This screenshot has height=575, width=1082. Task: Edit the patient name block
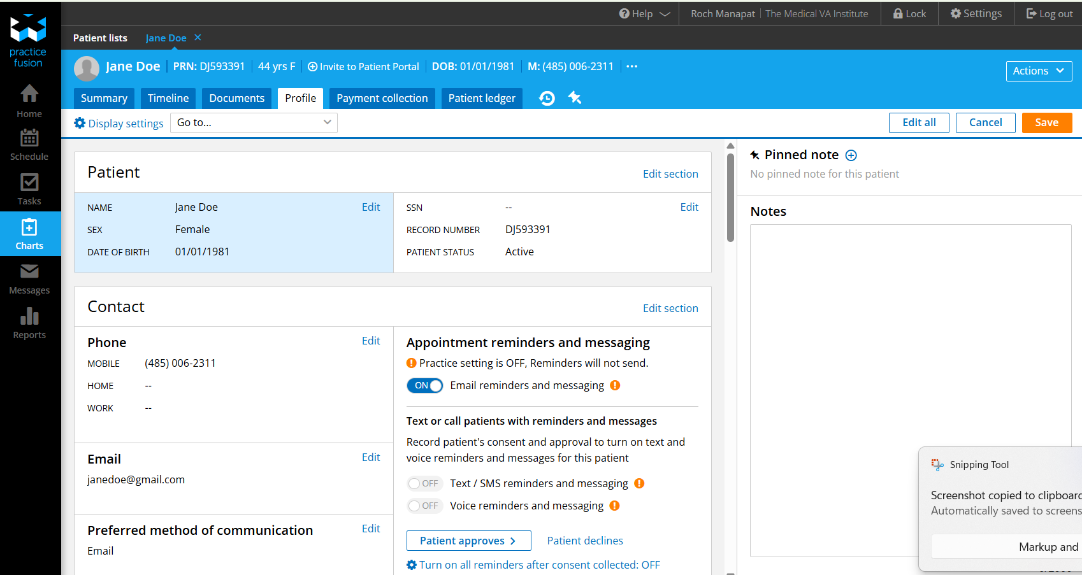(x=371, y=207)
